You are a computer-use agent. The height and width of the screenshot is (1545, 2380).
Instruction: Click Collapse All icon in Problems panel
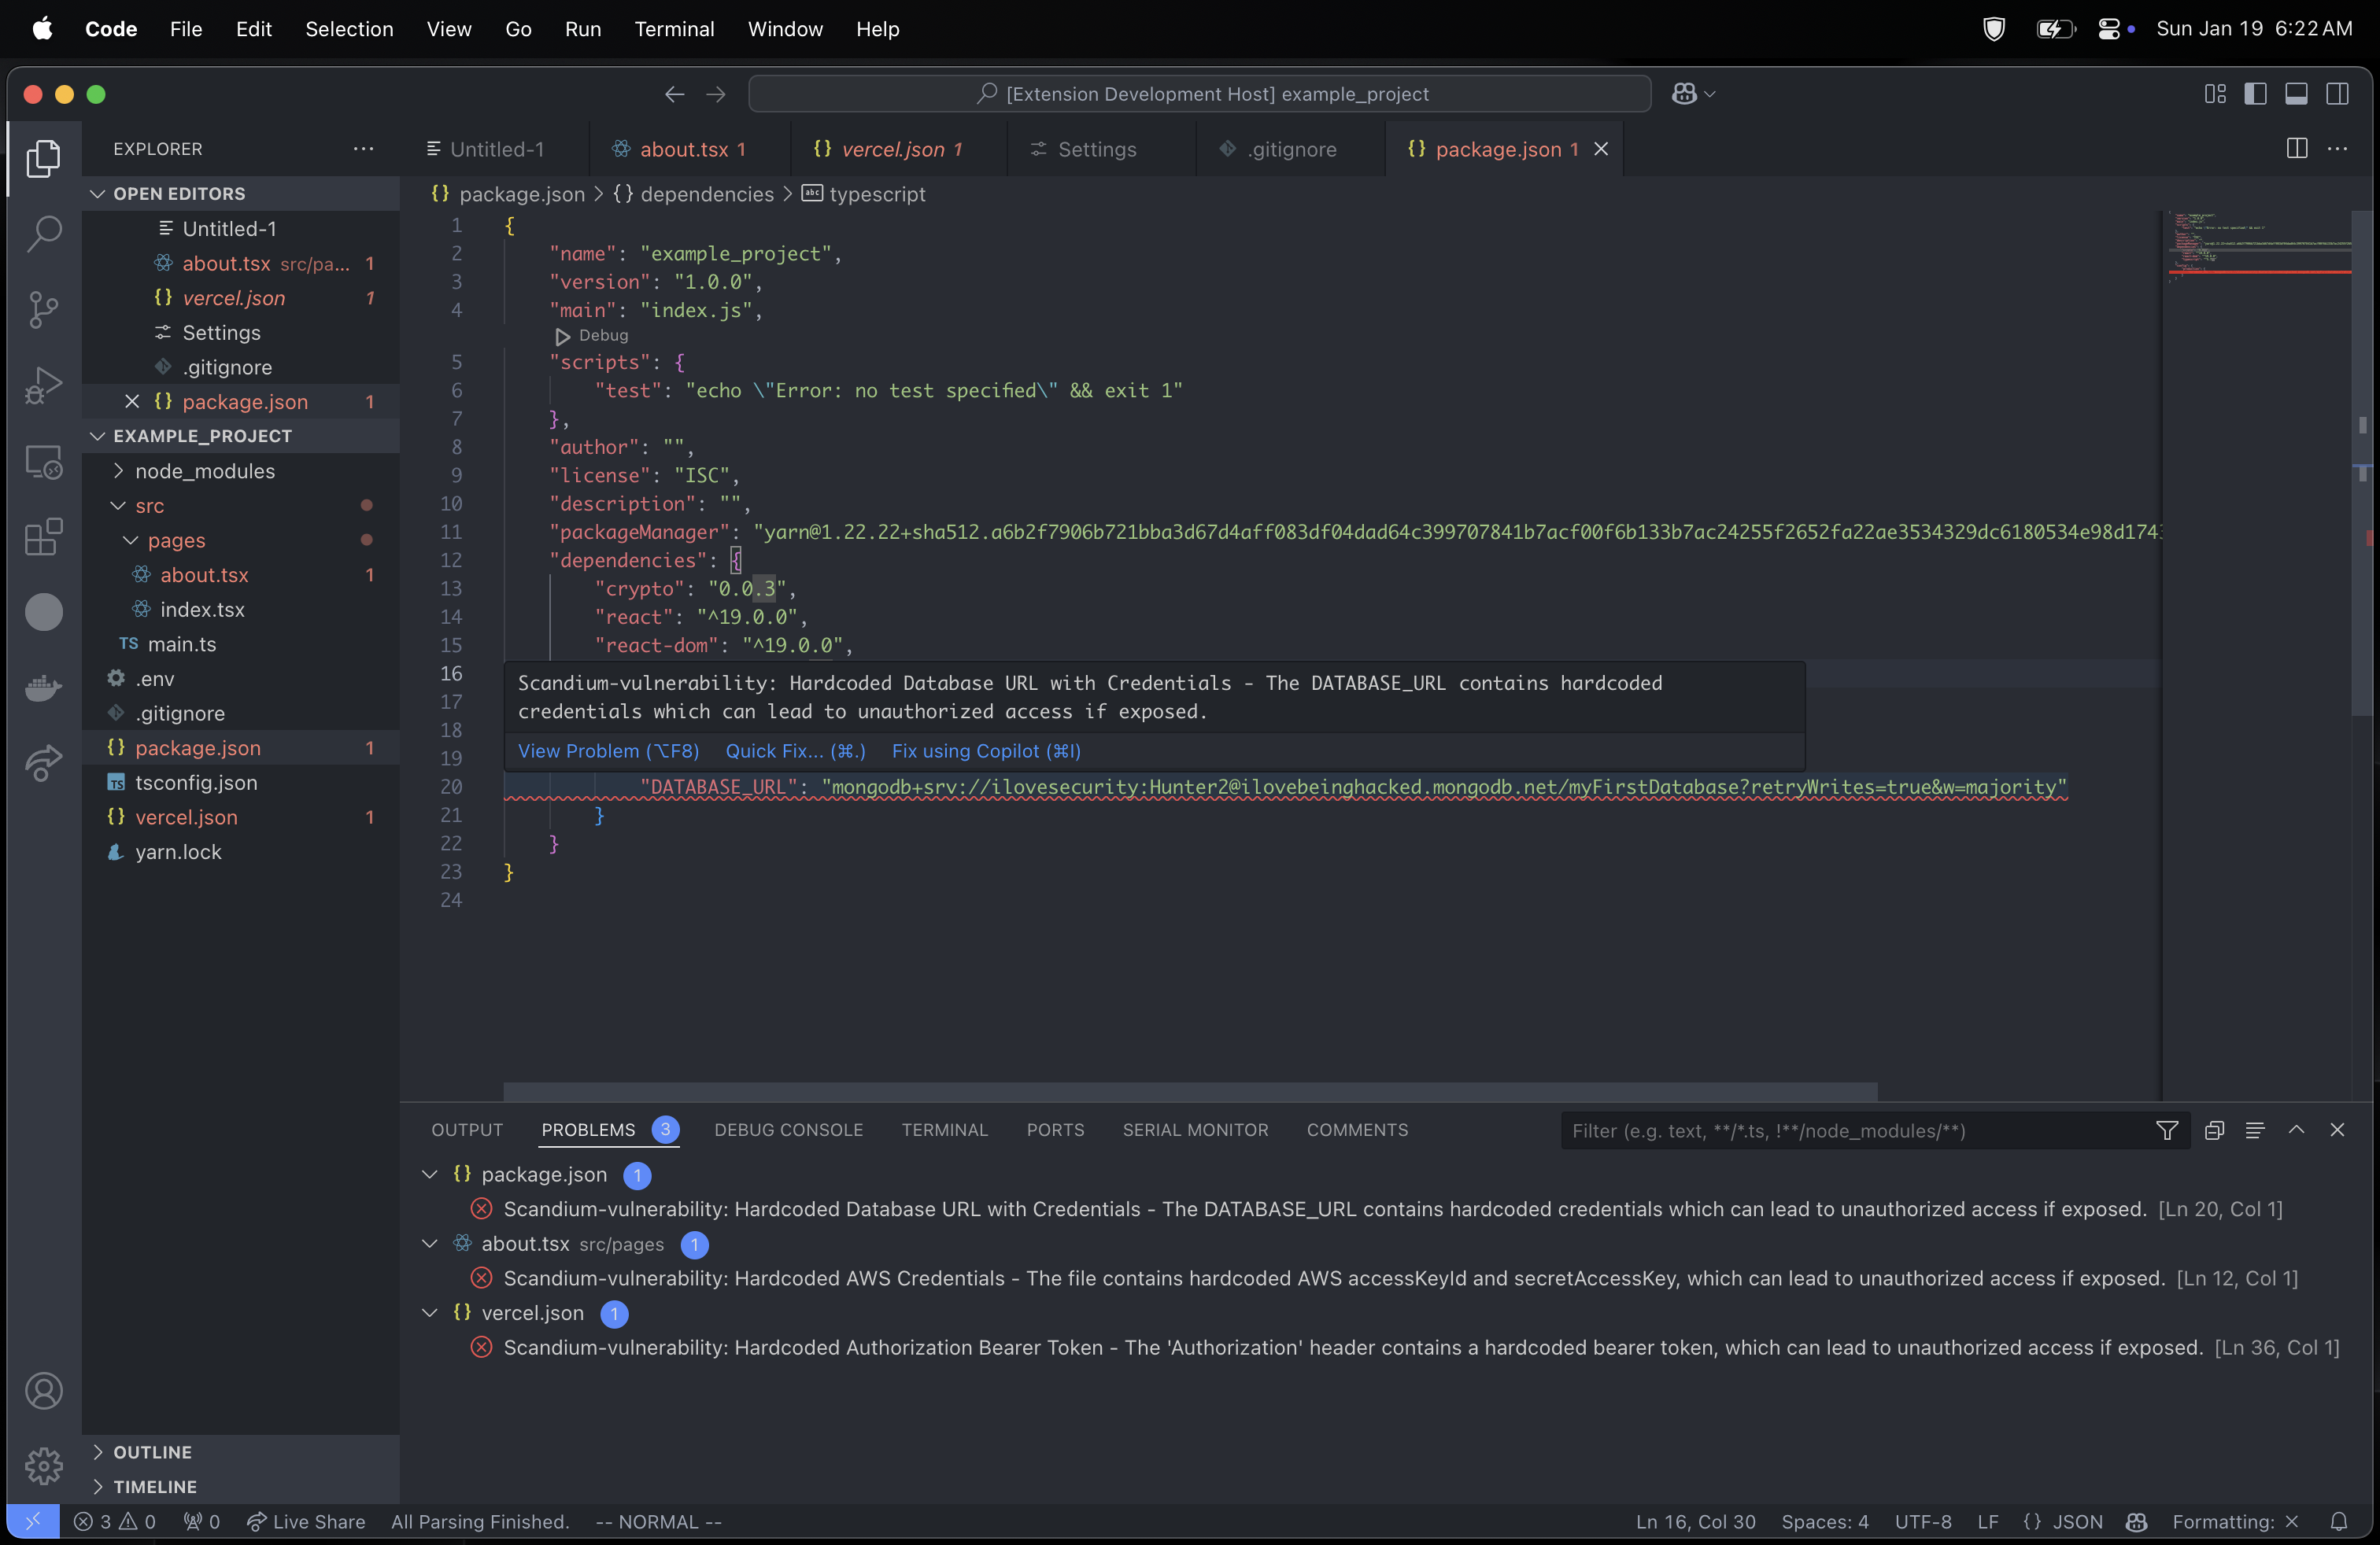click(2214, 1130)
